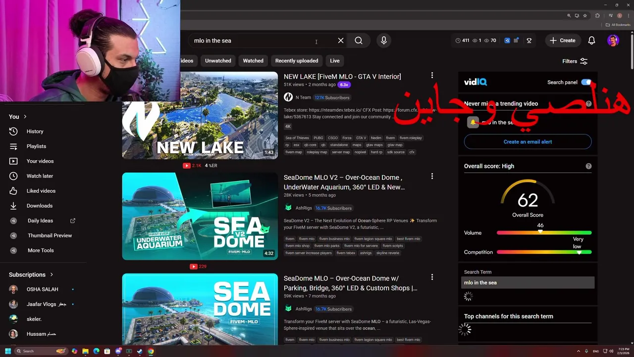Click the 'fivem roleplay' tag under NEW LAKE

pos(411,138)
